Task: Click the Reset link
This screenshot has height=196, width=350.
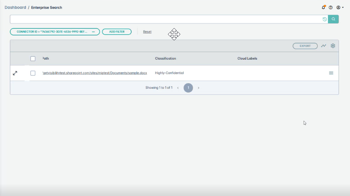Action: coord(147,32)
